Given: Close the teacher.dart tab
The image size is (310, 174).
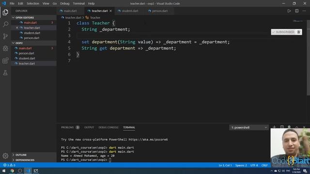Looking at the screenshot, I should pos(111,11).
